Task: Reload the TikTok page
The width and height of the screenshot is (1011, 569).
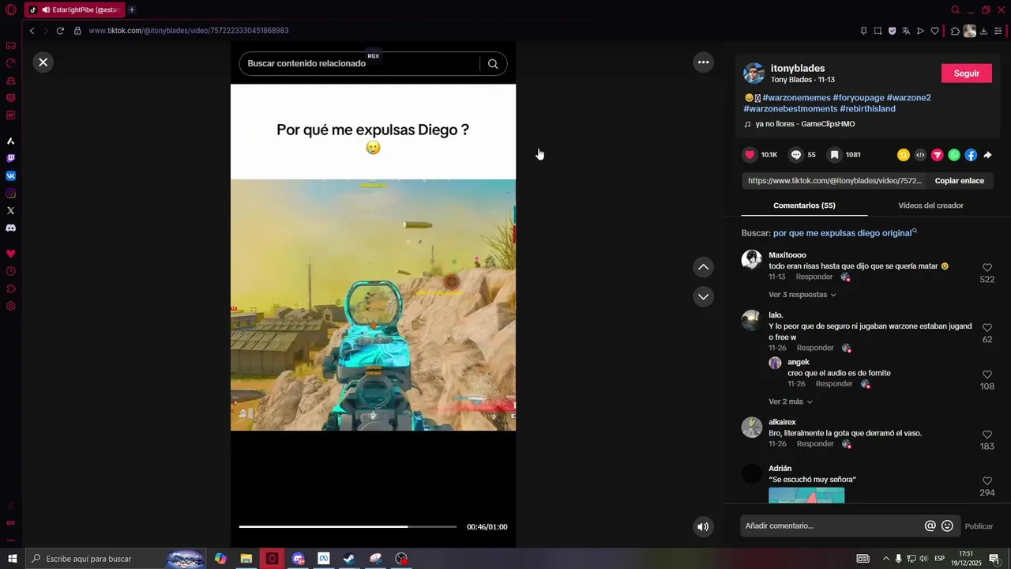Action: click(60, 31)
